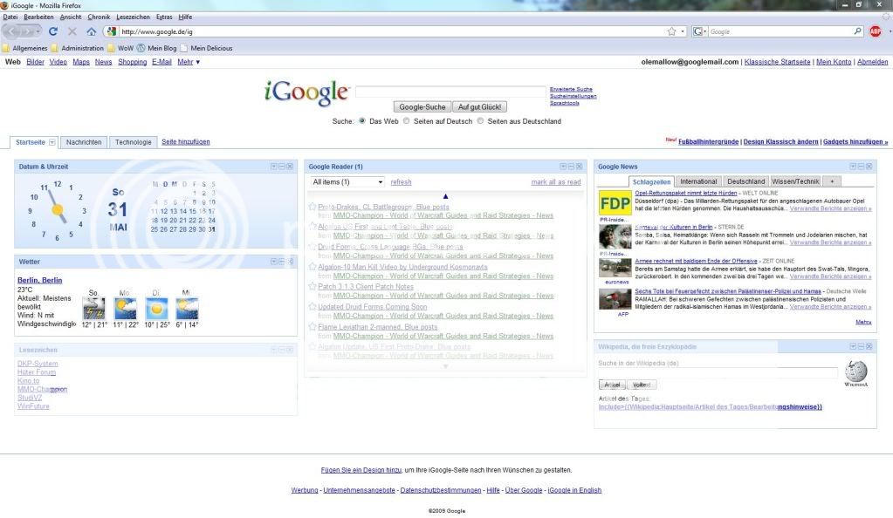Navigate back using the back arrow
The image size is (893, 518).
pyautogui.click(x=11, y=31)
